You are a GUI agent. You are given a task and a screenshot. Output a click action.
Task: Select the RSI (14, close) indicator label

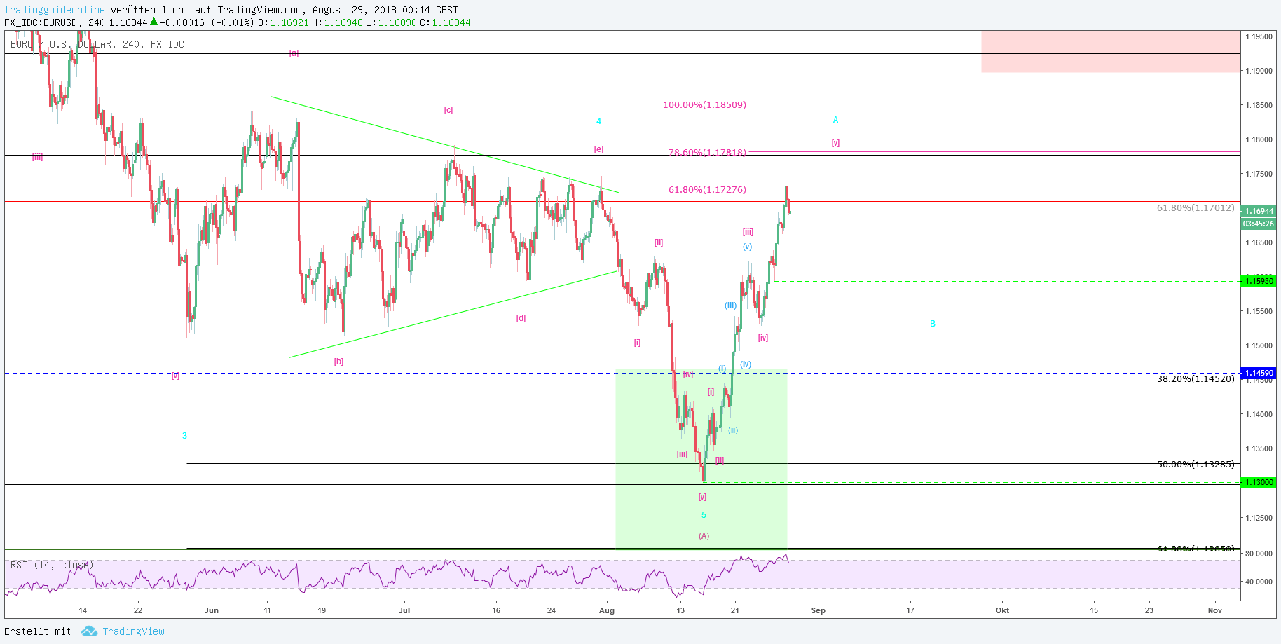[x=52, y=565]
